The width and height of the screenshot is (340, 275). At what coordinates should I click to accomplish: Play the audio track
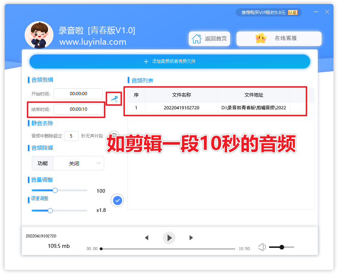(169, 238)
